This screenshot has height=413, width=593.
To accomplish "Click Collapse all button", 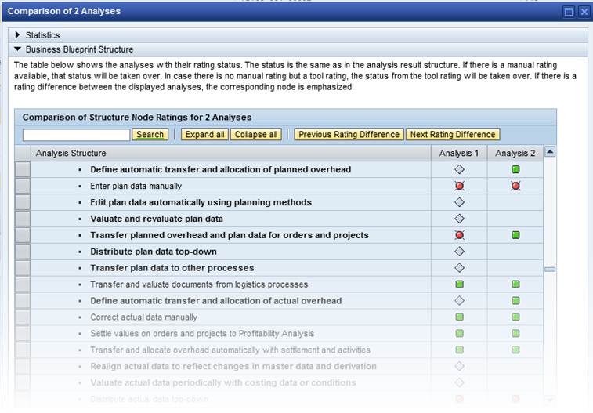I will click(x=255, y=135).
